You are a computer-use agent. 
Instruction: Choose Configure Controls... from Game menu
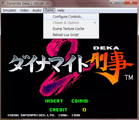71,17
